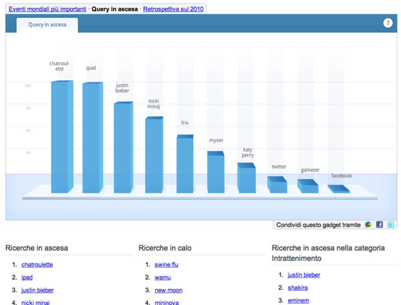Share gadget via Google Buzz icon
The height and width of the screenshot is (305, 401).
pyautogui.click(x=369, y=225)
